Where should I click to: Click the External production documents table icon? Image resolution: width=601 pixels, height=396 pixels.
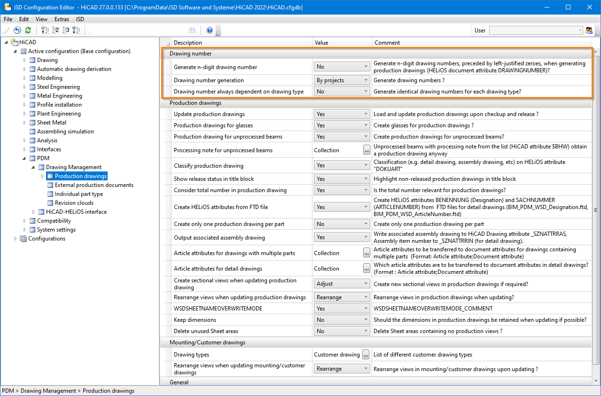[50, 185]
